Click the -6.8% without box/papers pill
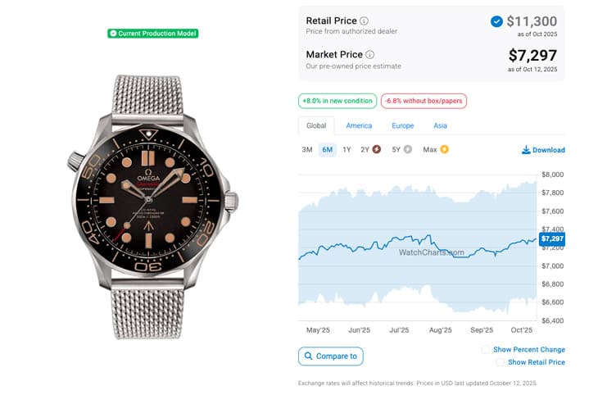598x395 pixels. (424, 101)
